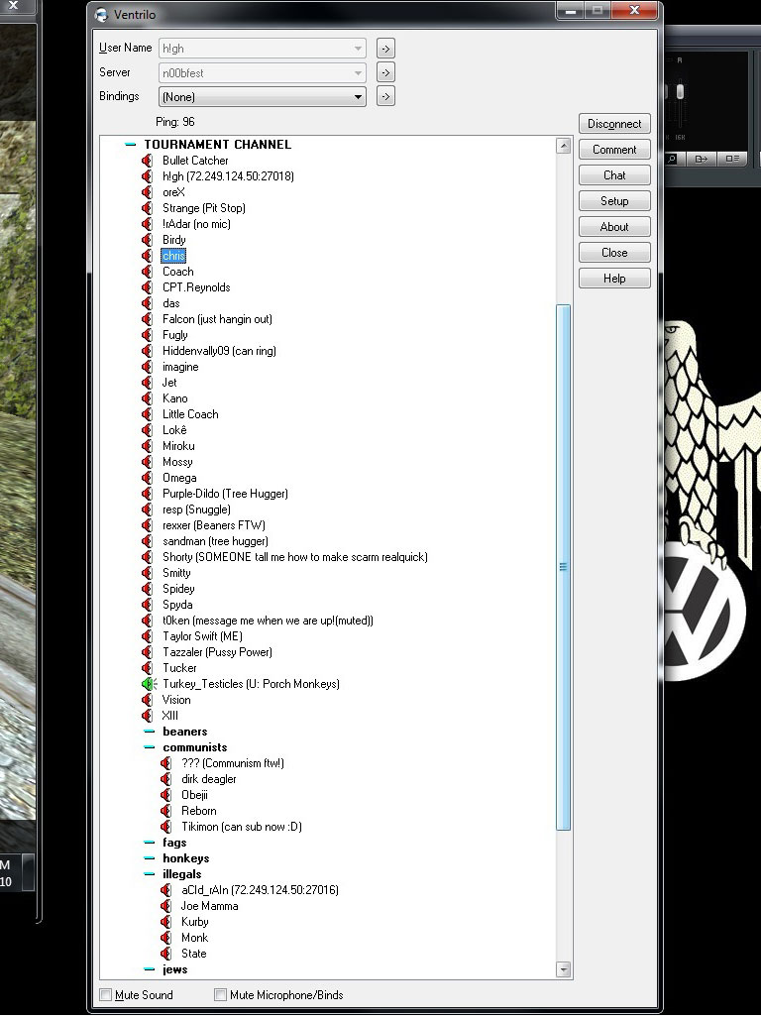Toggle the jews channel node
Viewport: 761px width, 1019px height.
coord(150,969)
